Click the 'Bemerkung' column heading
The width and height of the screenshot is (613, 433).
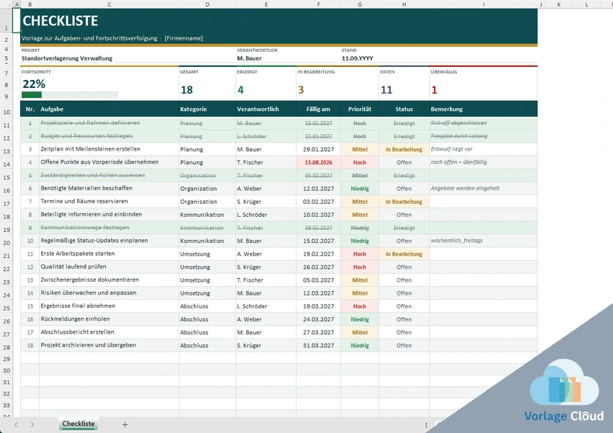click(x=447, y=109)
